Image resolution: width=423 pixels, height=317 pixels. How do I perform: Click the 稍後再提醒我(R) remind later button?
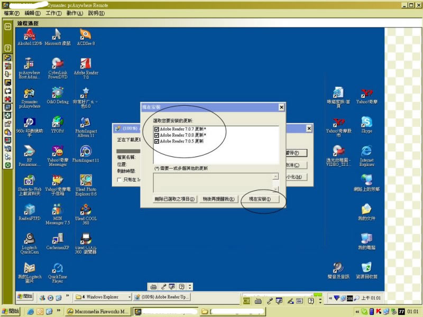tap(219, 199)
